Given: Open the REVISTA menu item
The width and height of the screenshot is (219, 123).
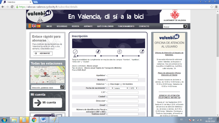Looking at the screenshot, I should (x=75, y=26).
